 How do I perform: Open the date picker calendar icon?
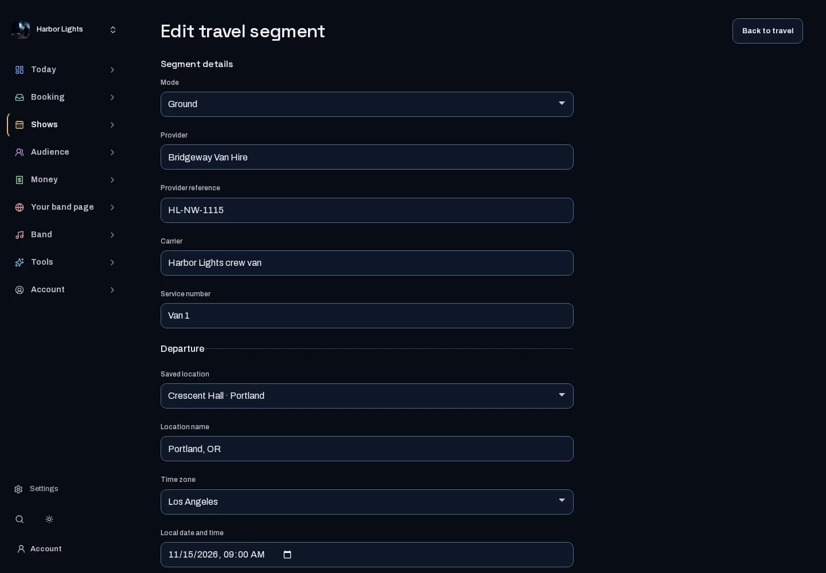pyautogui.click(x=287, y=555)
